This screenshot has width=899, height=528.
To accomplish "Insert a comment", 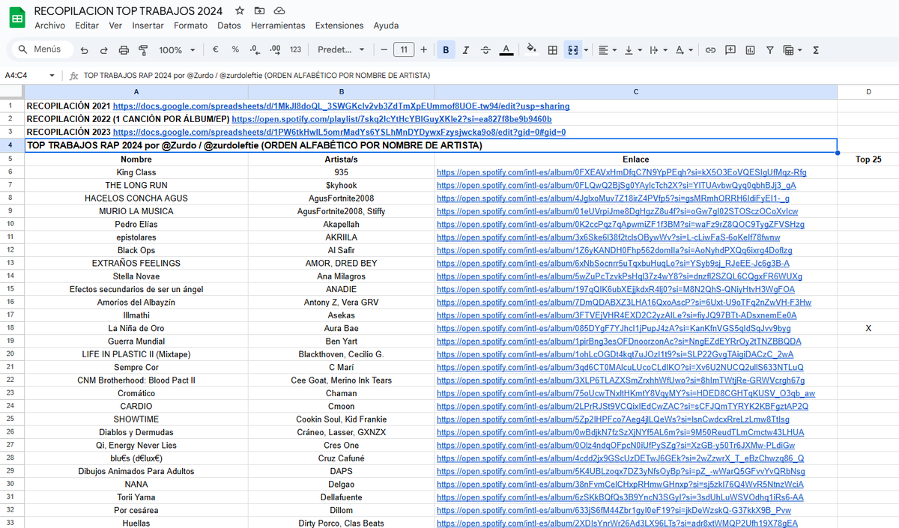I will pos(730,50).
